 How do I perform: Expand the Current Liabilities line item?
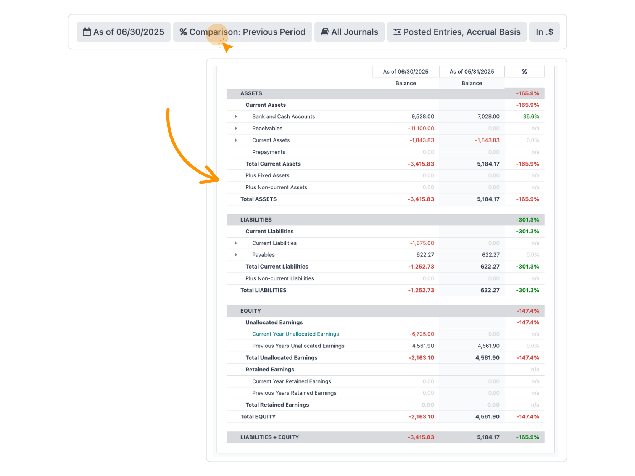click(x=236, y=243)
